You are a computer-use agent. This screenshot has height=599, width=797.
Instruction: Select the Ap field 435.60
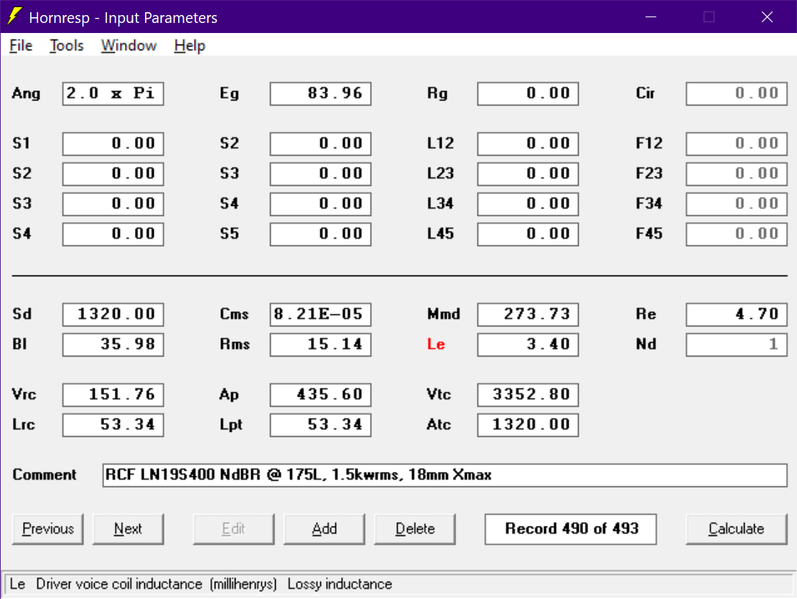point(321,395)
